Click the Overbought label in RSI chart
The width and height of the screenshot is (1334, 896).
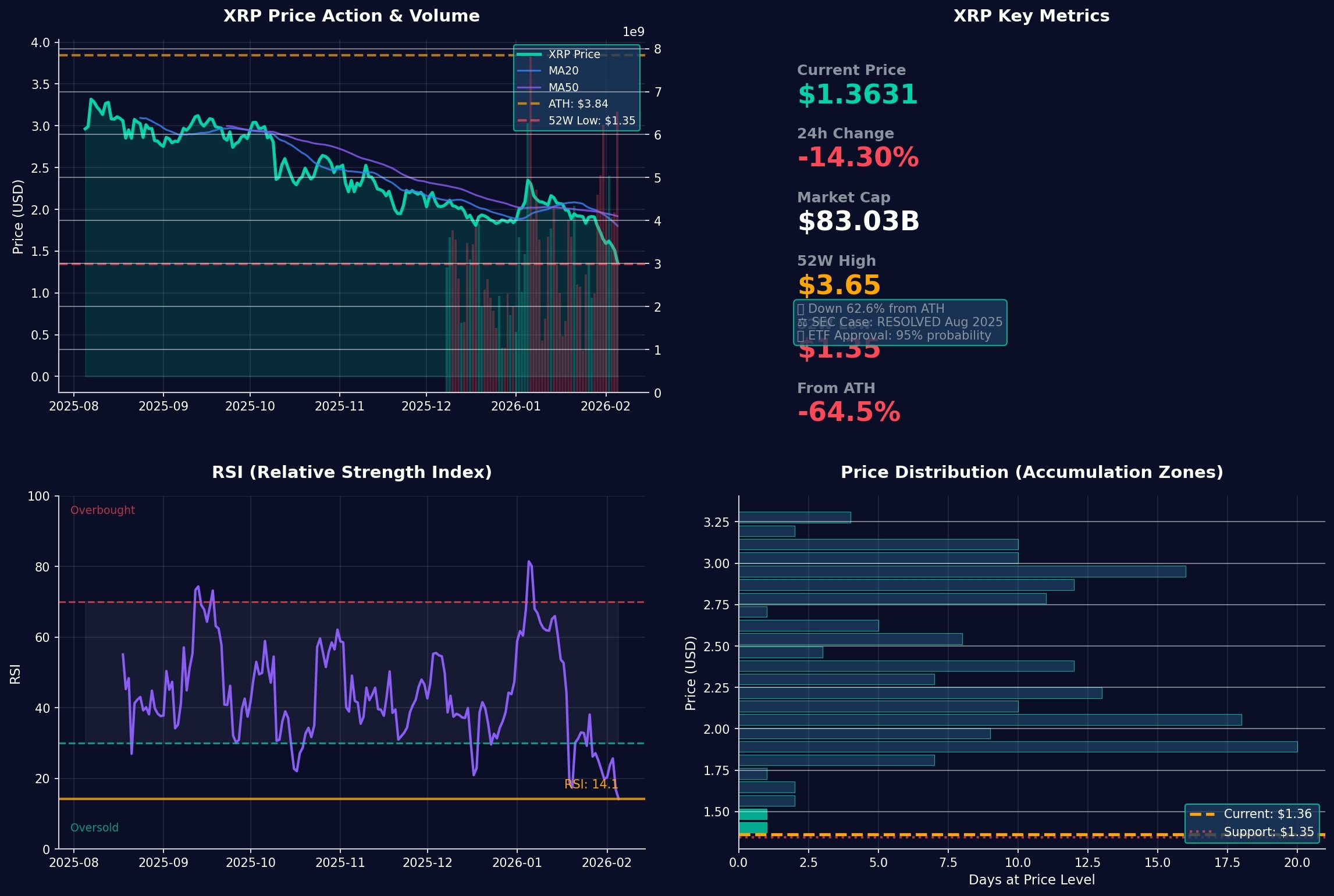tap(102, 511)
